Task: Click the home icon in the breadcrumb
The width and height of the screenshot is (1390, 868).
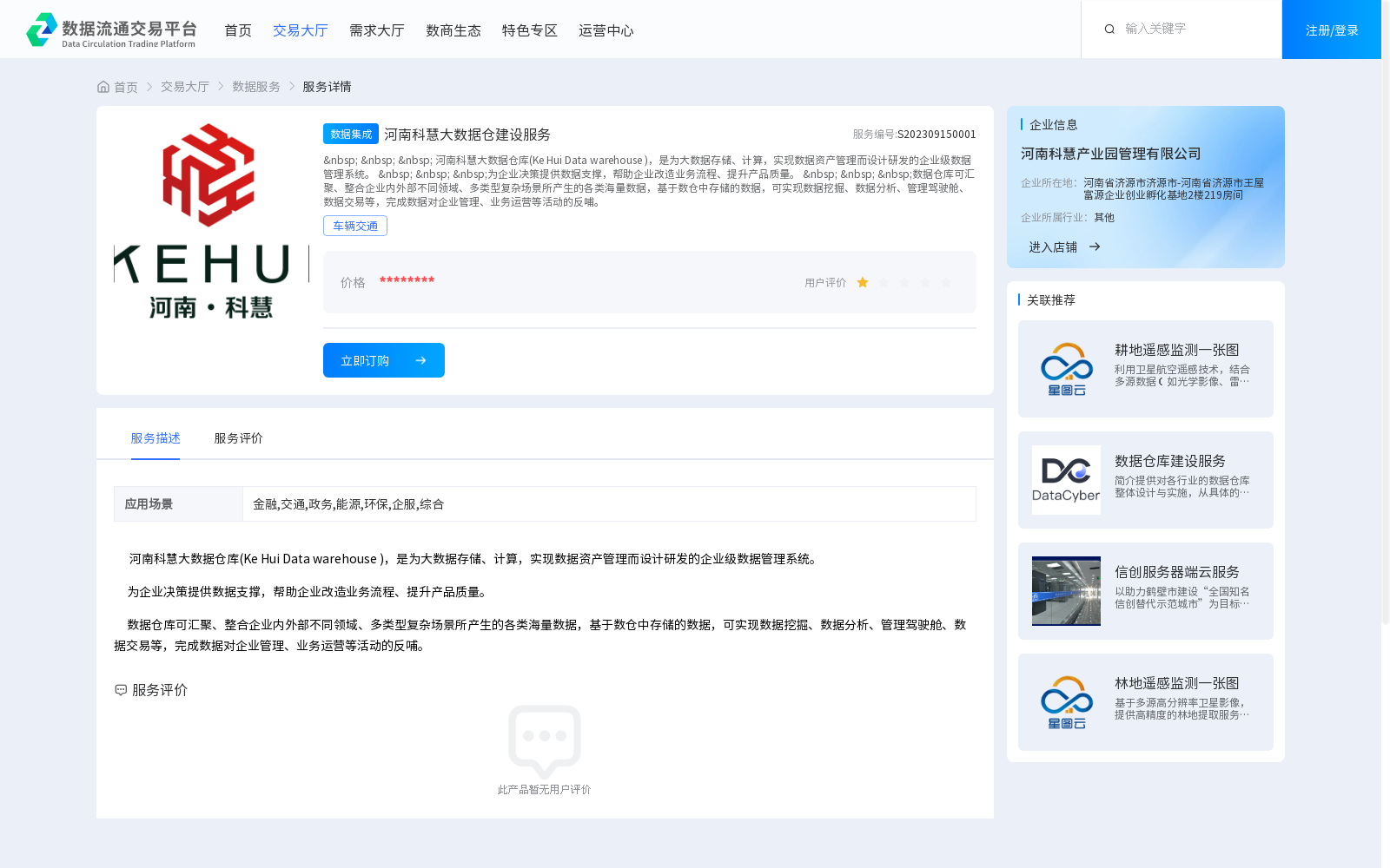Action: [x=103, y=87]
